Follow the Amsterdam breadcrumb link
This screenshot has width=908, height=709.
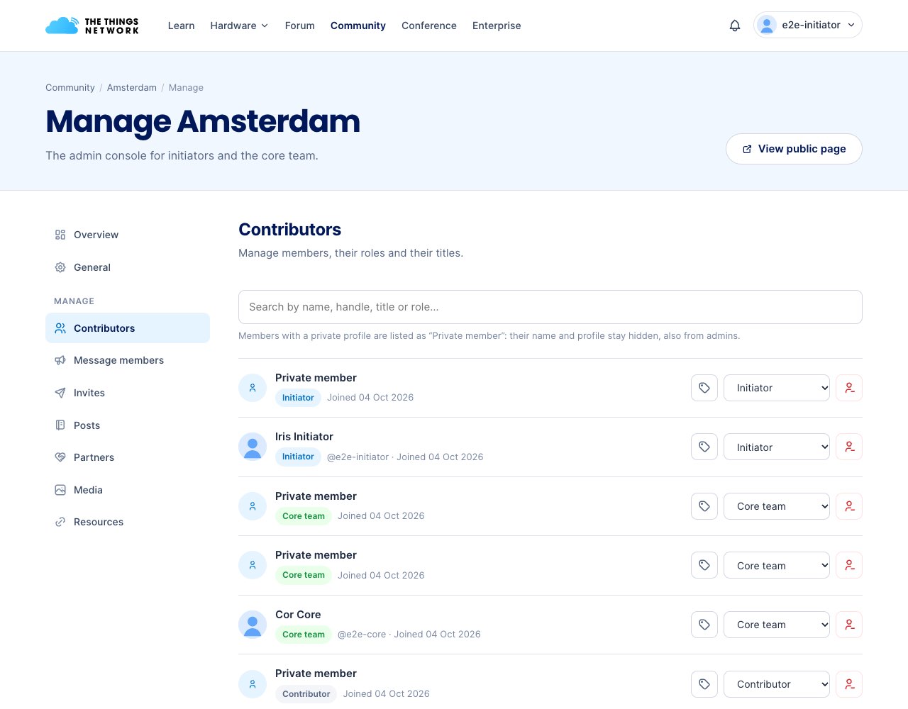point(132,88)
